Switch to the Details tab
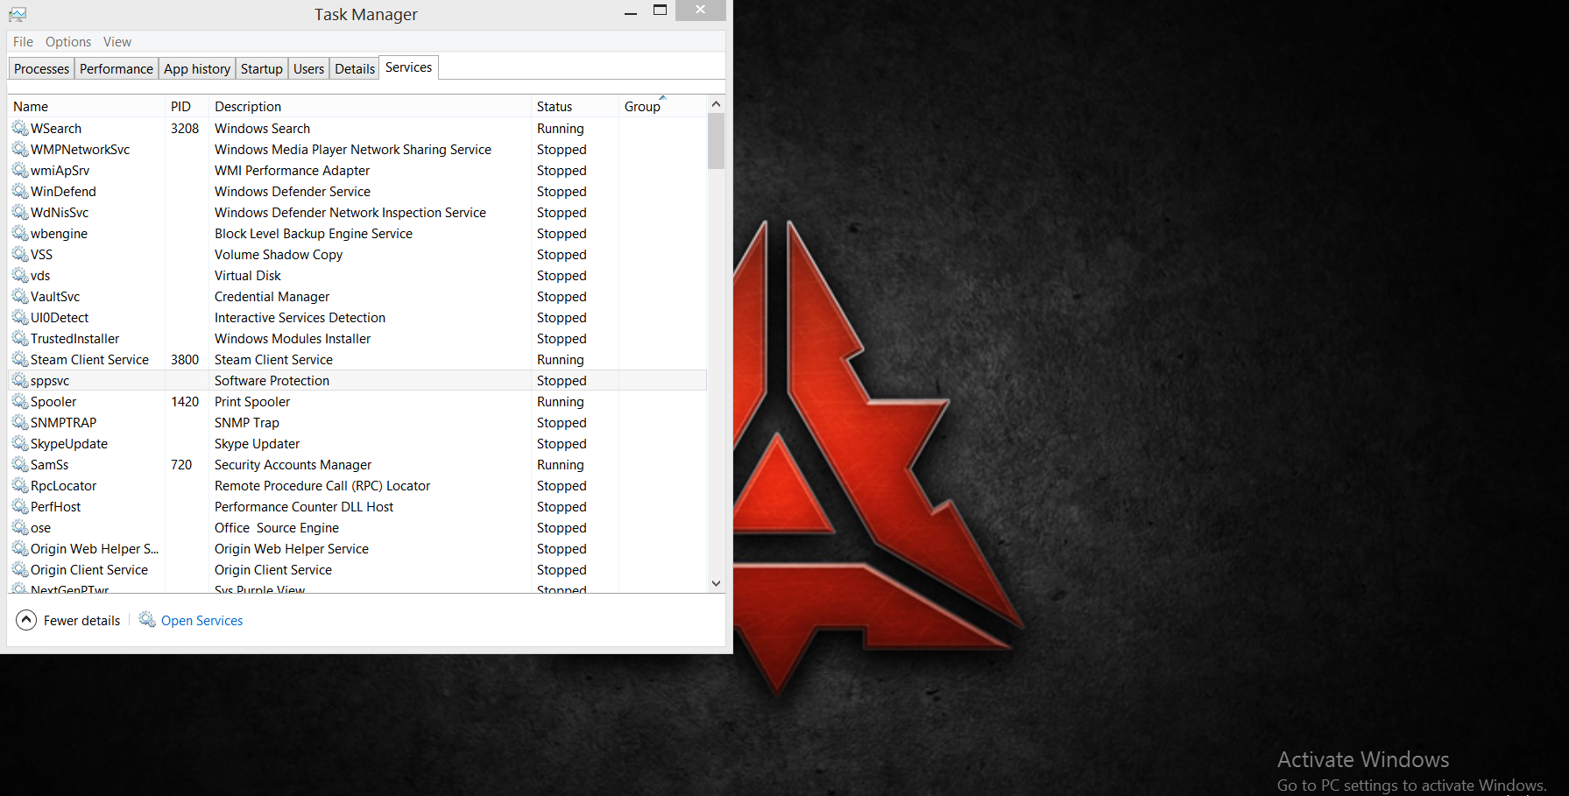This screenshot has height=796, width=1569. 355,69
